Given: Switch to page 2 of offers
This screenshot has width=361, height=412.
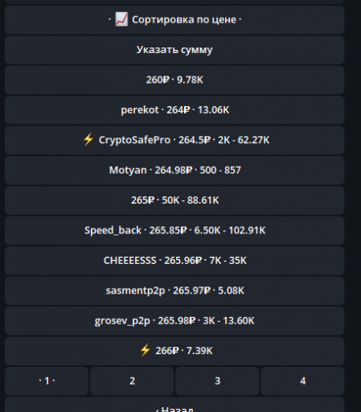Looking at the screenshot, I should tap(132, 381).
